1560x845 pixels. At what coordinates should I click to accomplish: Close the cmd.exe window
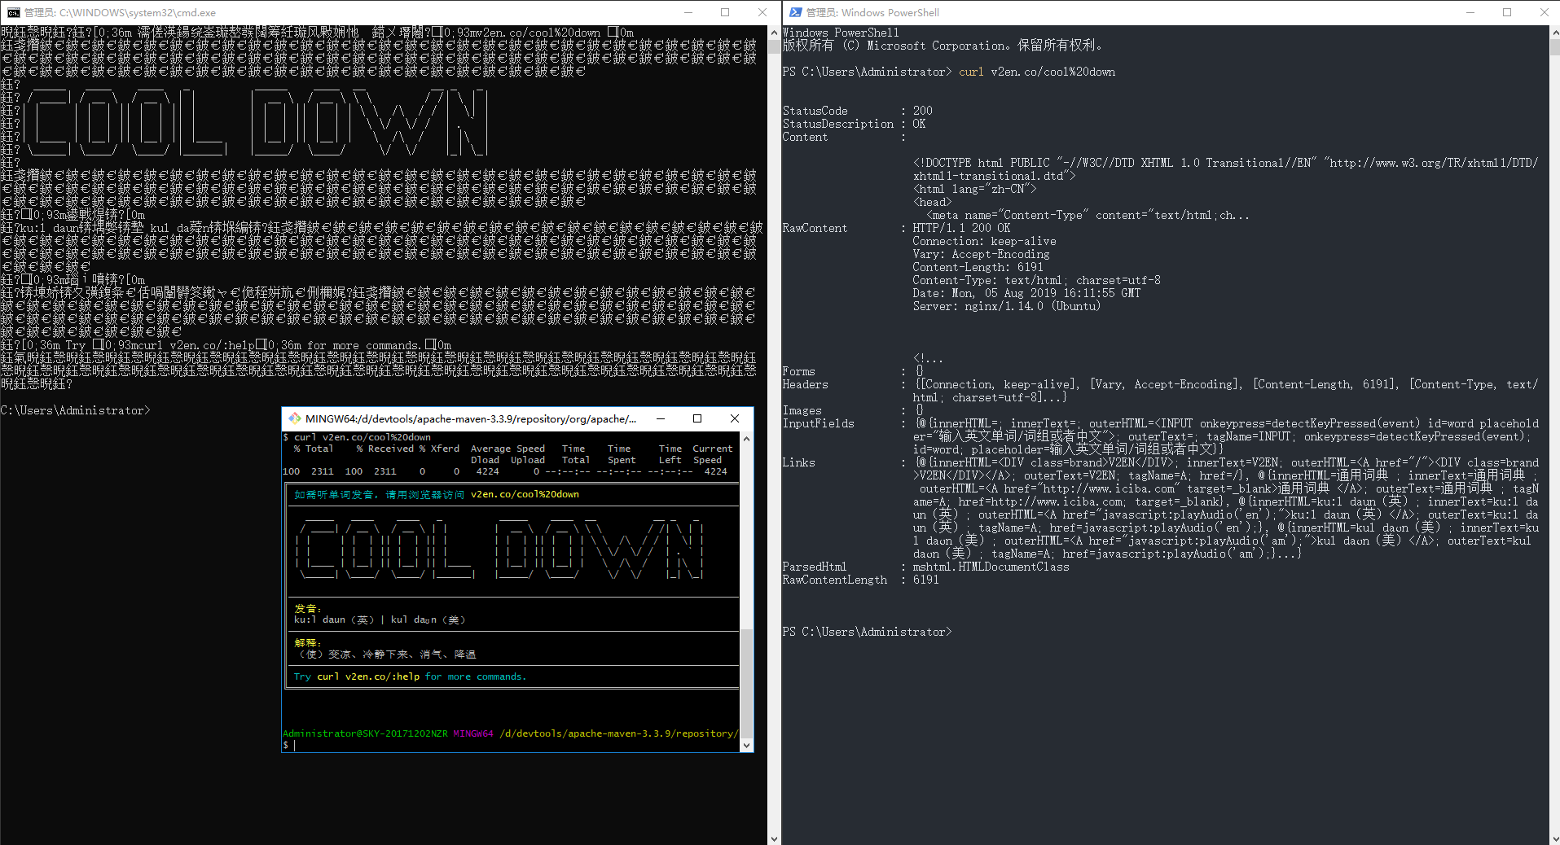click(x=762, y=12)
